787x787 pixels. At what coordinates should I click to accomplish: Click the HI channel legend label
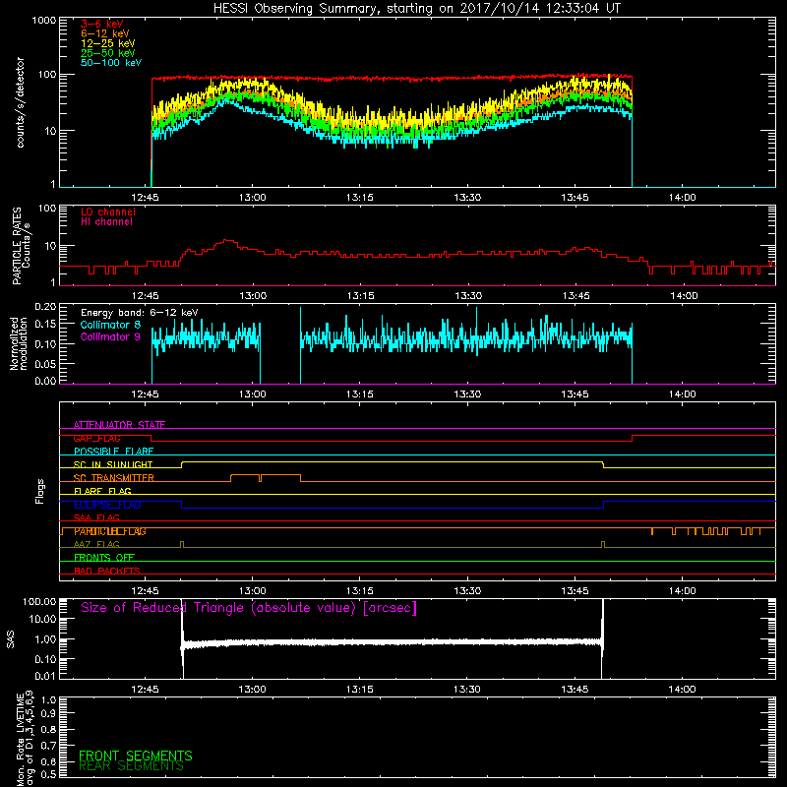[x=106, y=222]
